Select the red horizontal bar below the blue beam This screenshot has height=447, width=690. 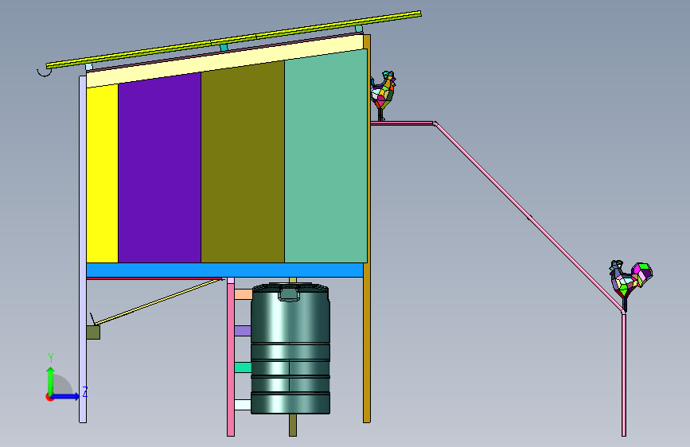click(155, 278)
